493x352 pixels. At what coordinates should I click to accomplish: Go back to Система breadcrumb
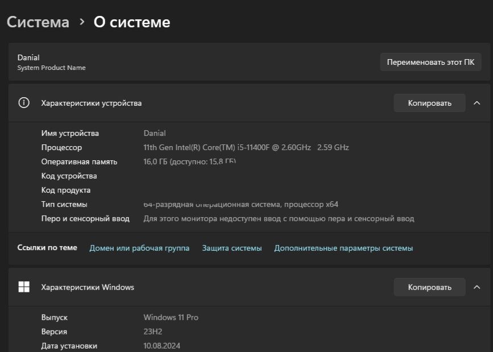(x=38, y=22)
